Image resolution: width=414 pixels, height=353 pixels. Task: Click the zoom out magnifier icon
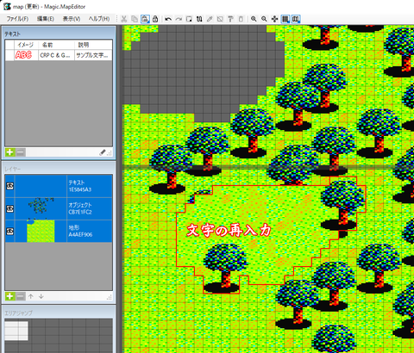(x=264, y=19)
